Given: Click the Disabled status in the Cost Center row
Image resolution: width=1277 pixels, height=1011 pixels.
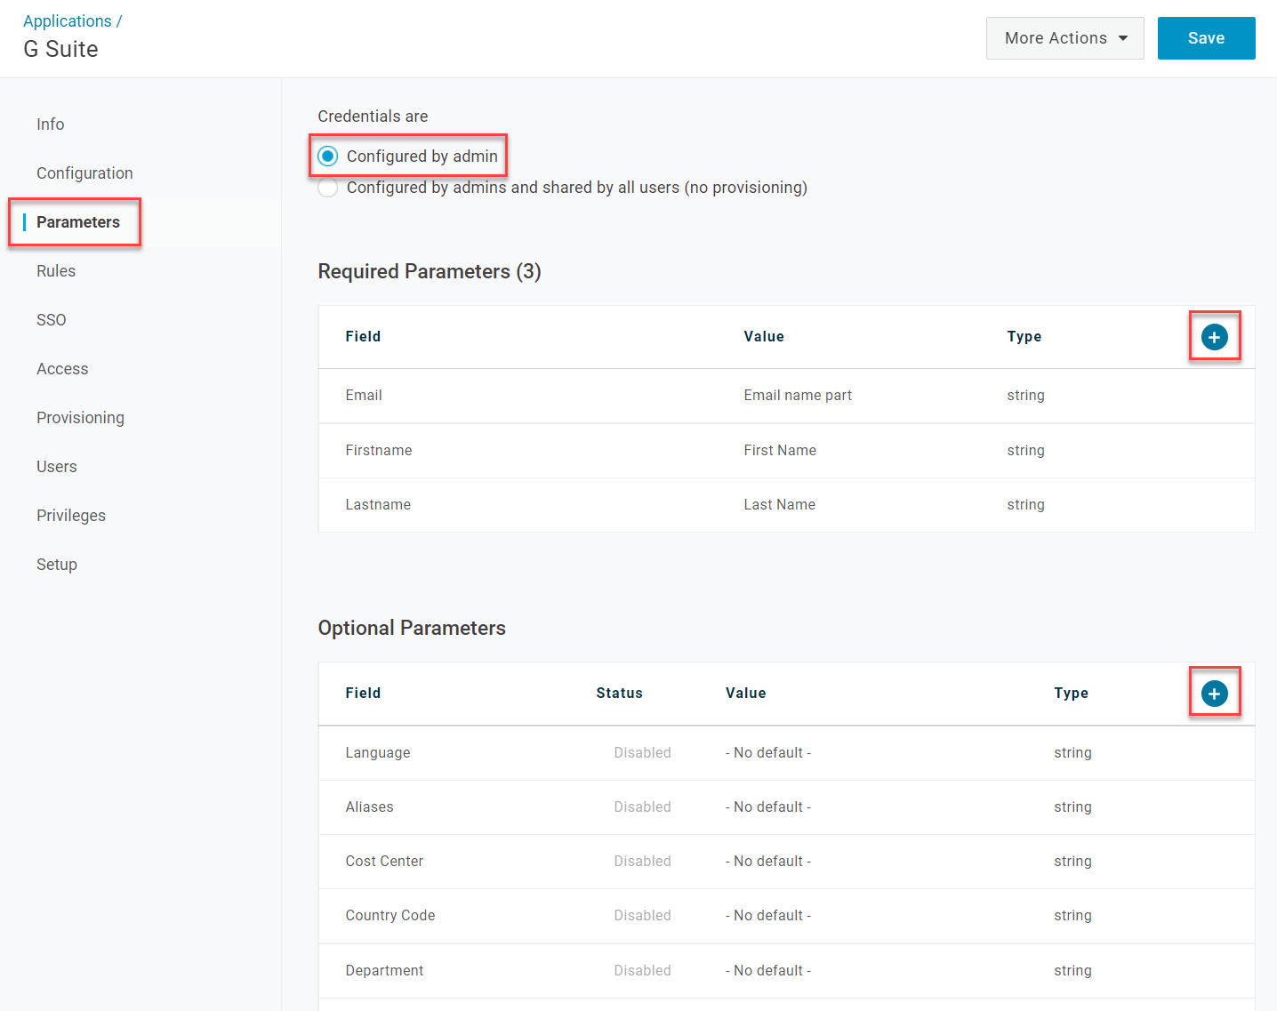Looking at the screenshot, I should click(x=642, y=862).
